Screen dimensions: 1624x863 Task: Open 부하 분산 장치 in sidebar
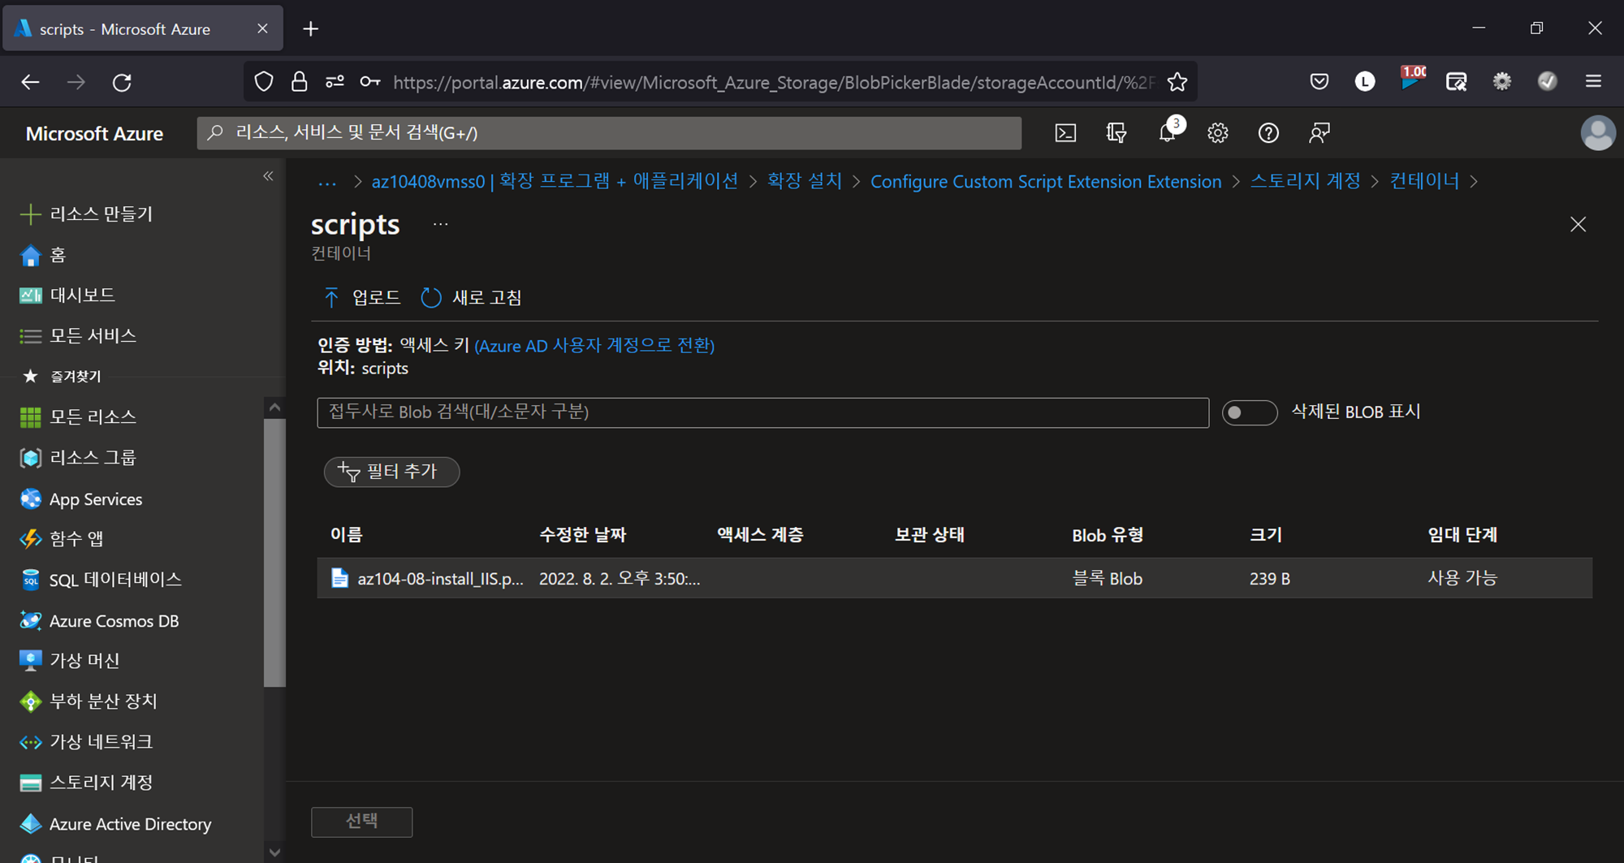pos(89,701)
